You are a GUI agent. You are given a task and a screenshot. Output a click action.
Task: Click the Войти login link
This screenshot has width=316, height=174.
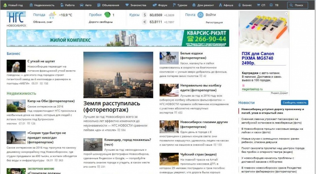pos(211,15)
